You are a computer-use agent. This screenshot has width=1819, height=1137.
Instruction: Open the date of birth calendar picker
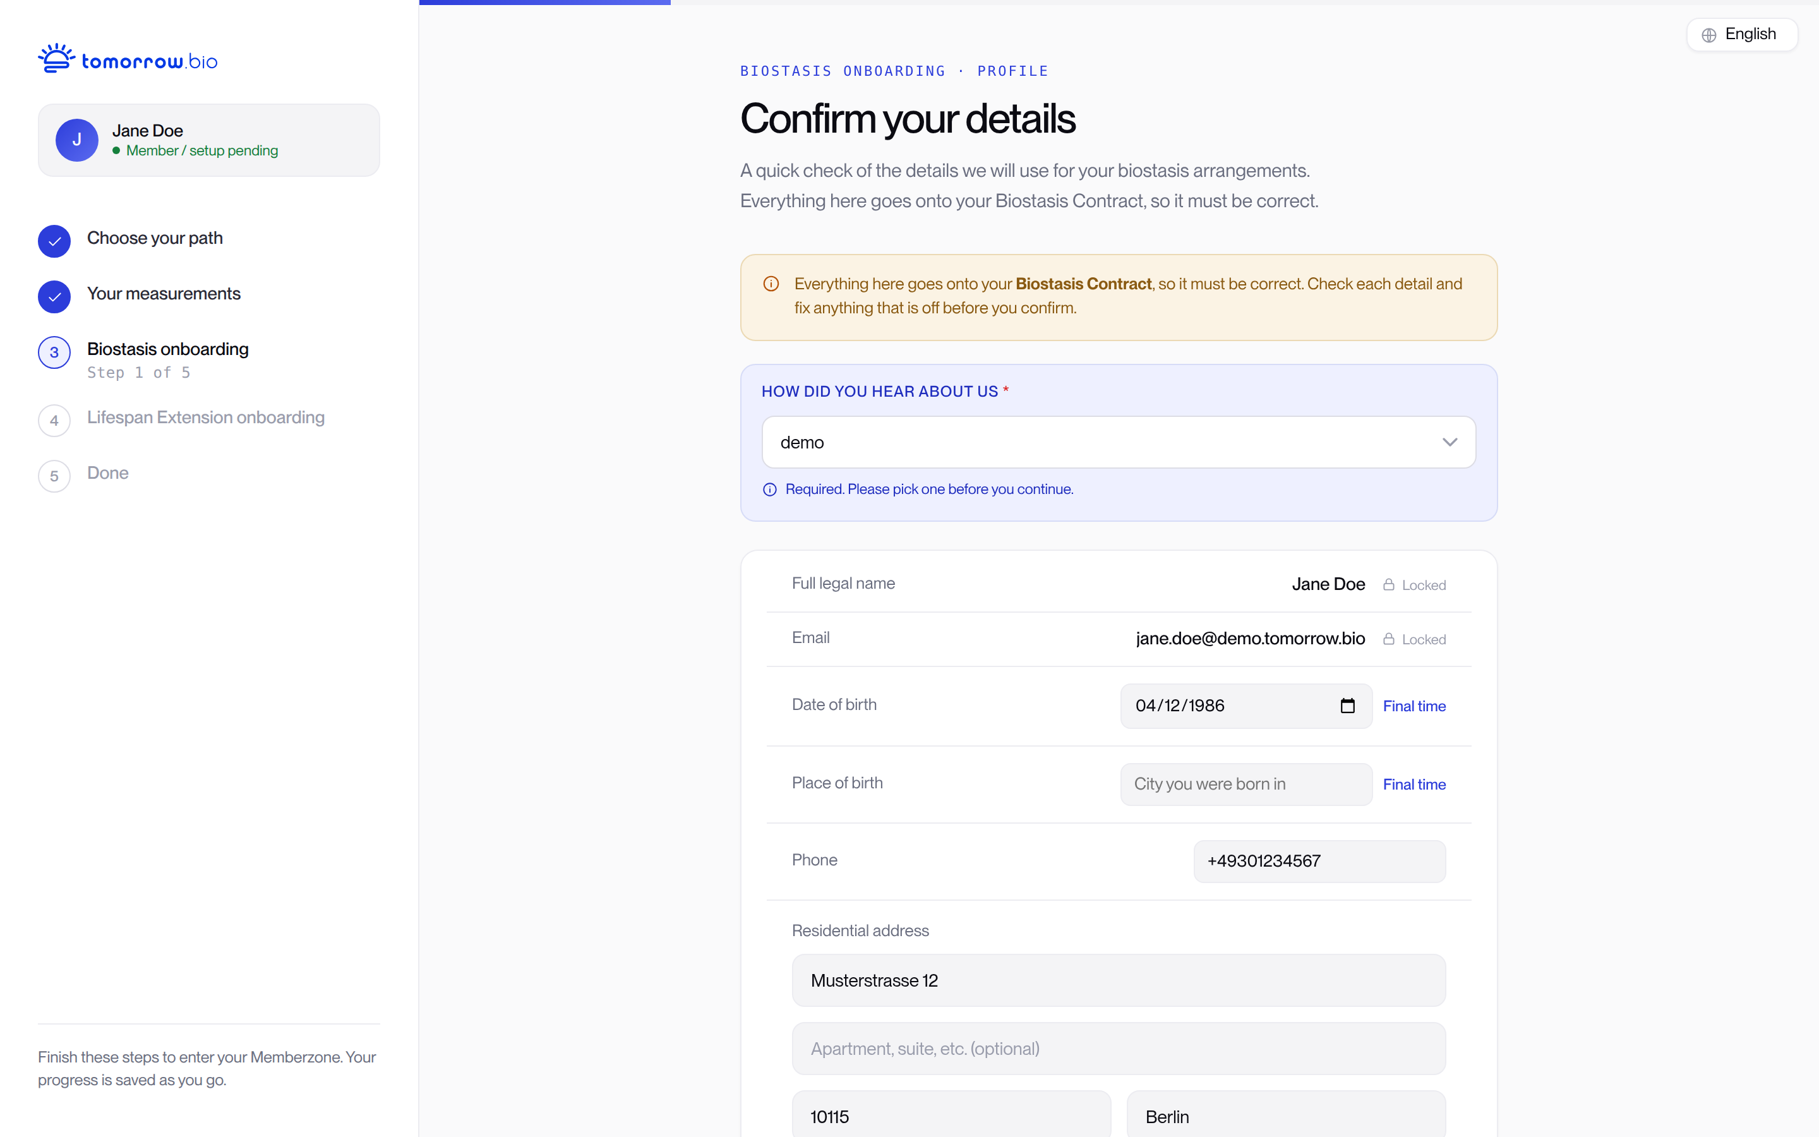coord(1348,706)
